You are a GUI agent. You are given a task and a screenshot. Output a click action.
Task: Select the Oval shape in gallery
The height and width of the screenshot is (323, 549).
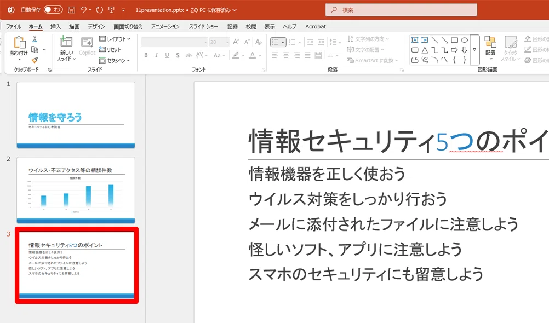[x=464, y=40]
